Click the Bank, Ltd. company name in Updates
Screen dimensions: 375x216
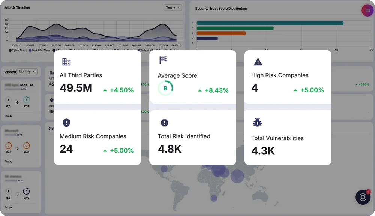[27, 85]
